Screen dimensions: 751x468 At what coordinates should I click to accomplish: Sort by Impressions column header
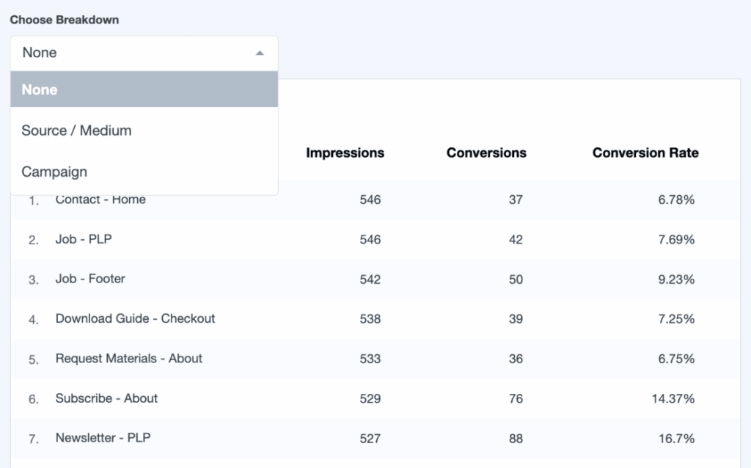pos(345,153)
